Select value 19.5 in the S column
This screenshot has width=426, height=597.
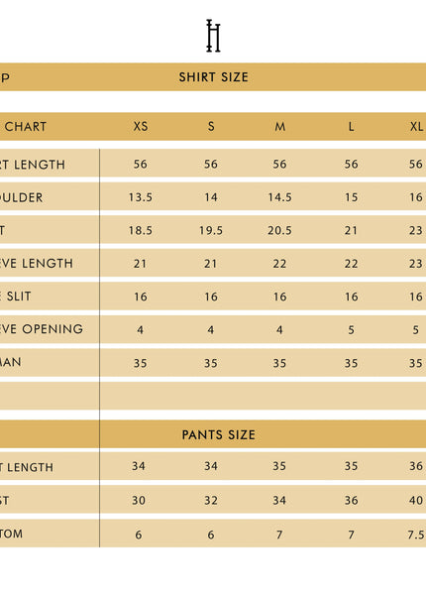[x=211, y=230]
